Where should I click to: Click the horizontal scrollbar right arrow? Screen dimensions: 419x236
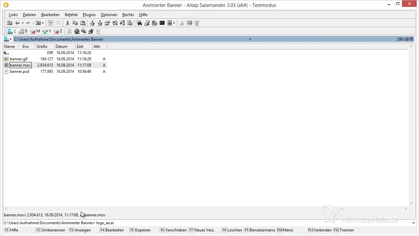406,208
